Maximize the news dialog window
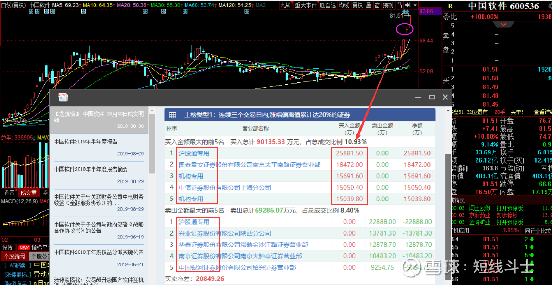 pyautogui.click(x=432, y=97)
